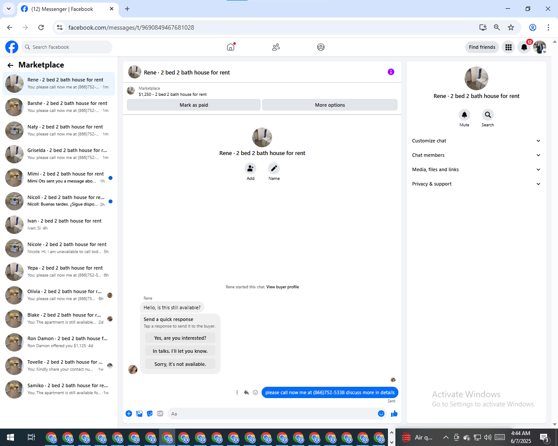558x446 pixels.
Task: Click the More options button
Action: (330, 105)
